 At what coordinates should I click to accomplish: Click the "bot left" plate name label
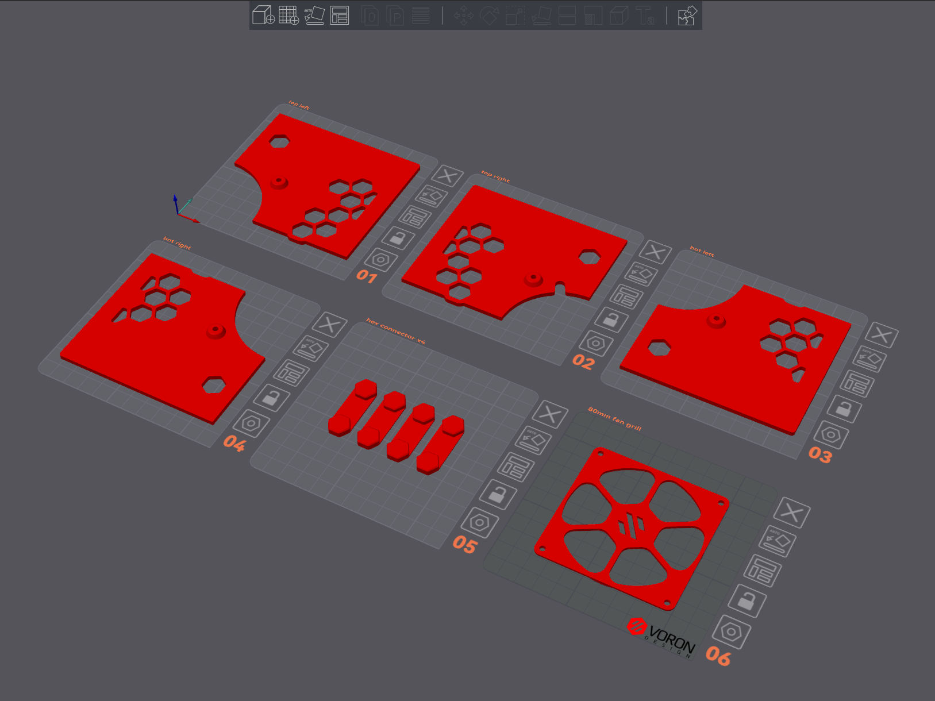point(702,251)
